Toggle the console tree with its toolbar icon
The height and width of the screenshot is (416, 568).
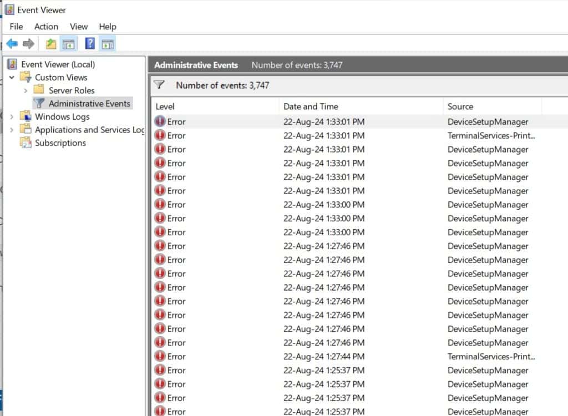(x=68, y=43)
